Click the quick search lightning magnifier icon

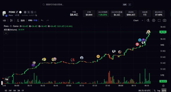[148, 20]
